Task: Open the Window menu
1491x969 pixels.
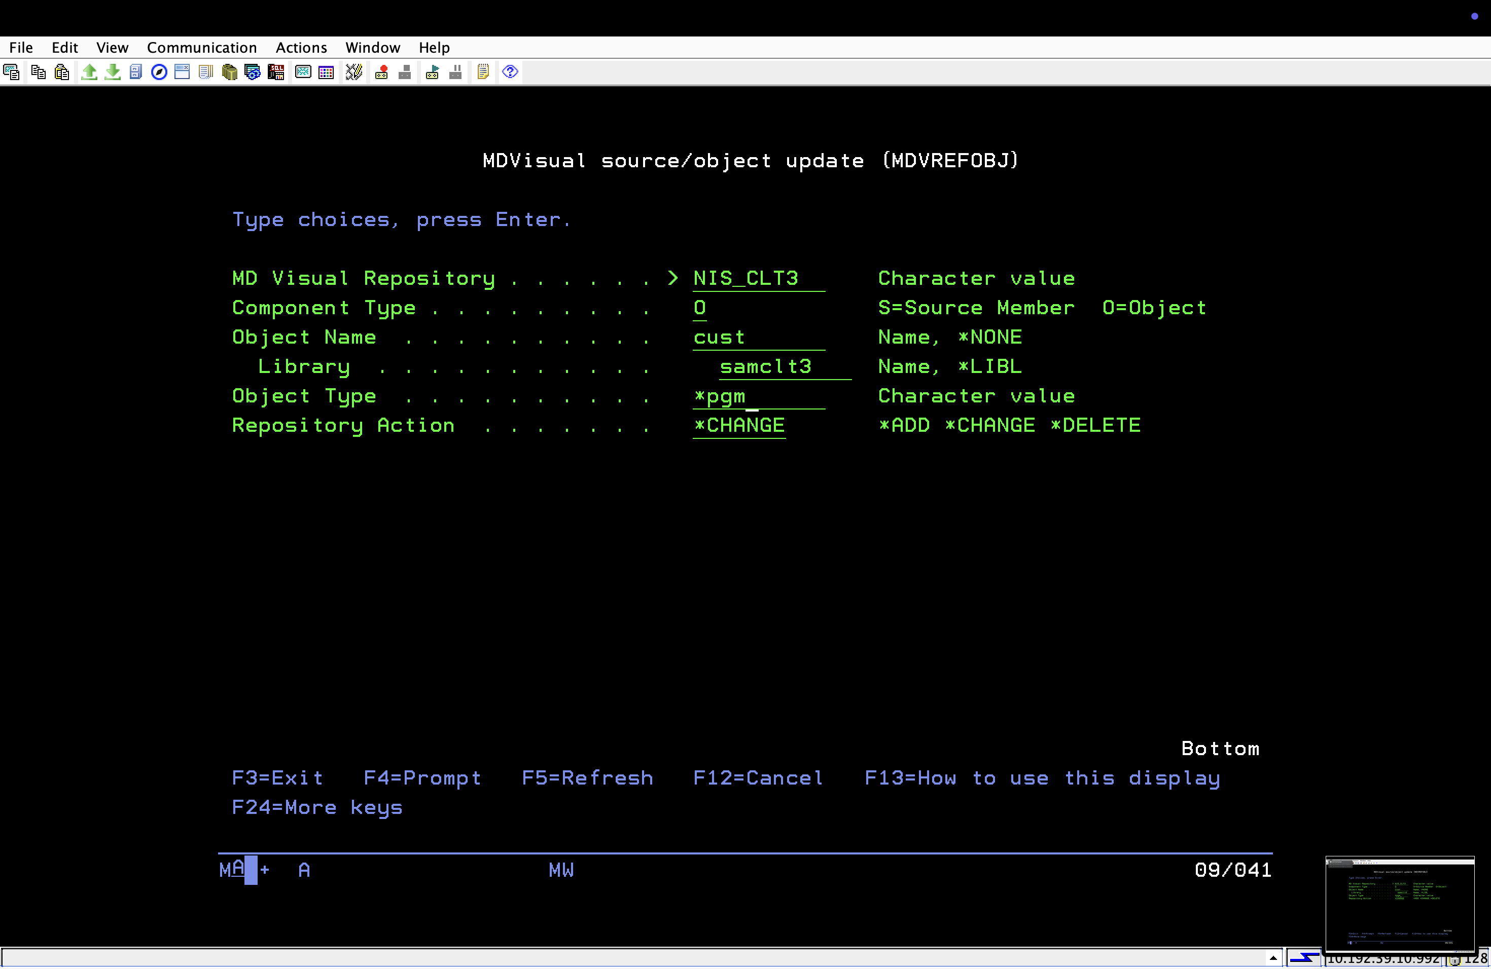Action: [x=373, y=48]
